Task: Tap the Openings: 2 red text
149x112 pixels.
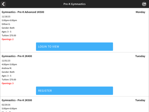Action: 7,39
